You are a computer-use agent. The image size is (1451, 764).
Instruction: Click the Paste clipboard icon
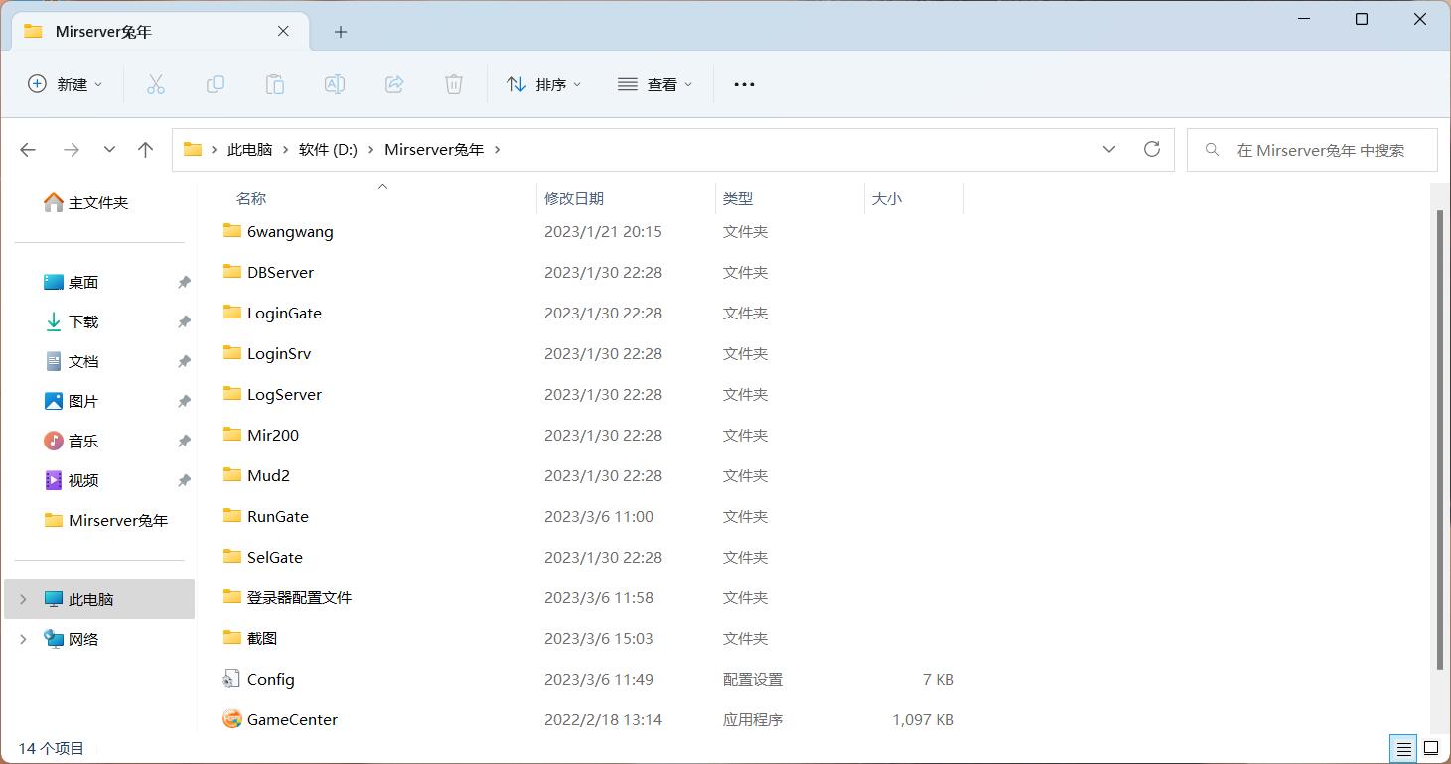(x=275, y=84)
